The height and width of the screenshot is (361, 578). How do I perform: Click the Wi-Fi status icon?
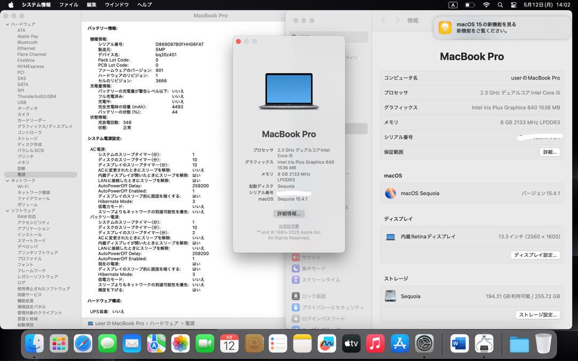point(486,5)
